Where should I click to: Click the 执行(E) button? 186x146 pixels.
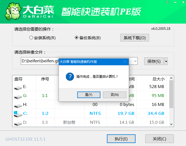(121, 139)
